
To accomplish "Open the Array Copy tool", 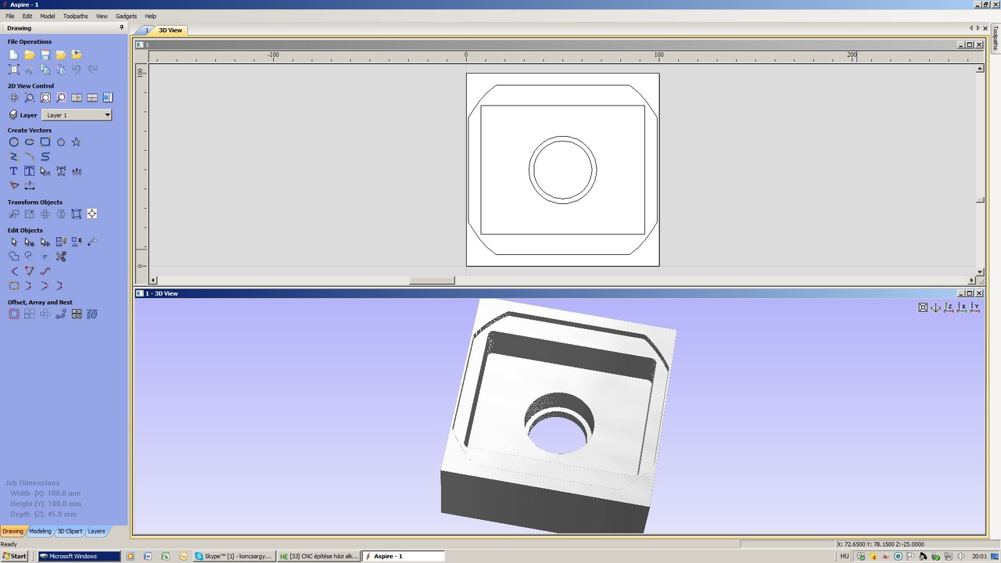I will [29, 314].
